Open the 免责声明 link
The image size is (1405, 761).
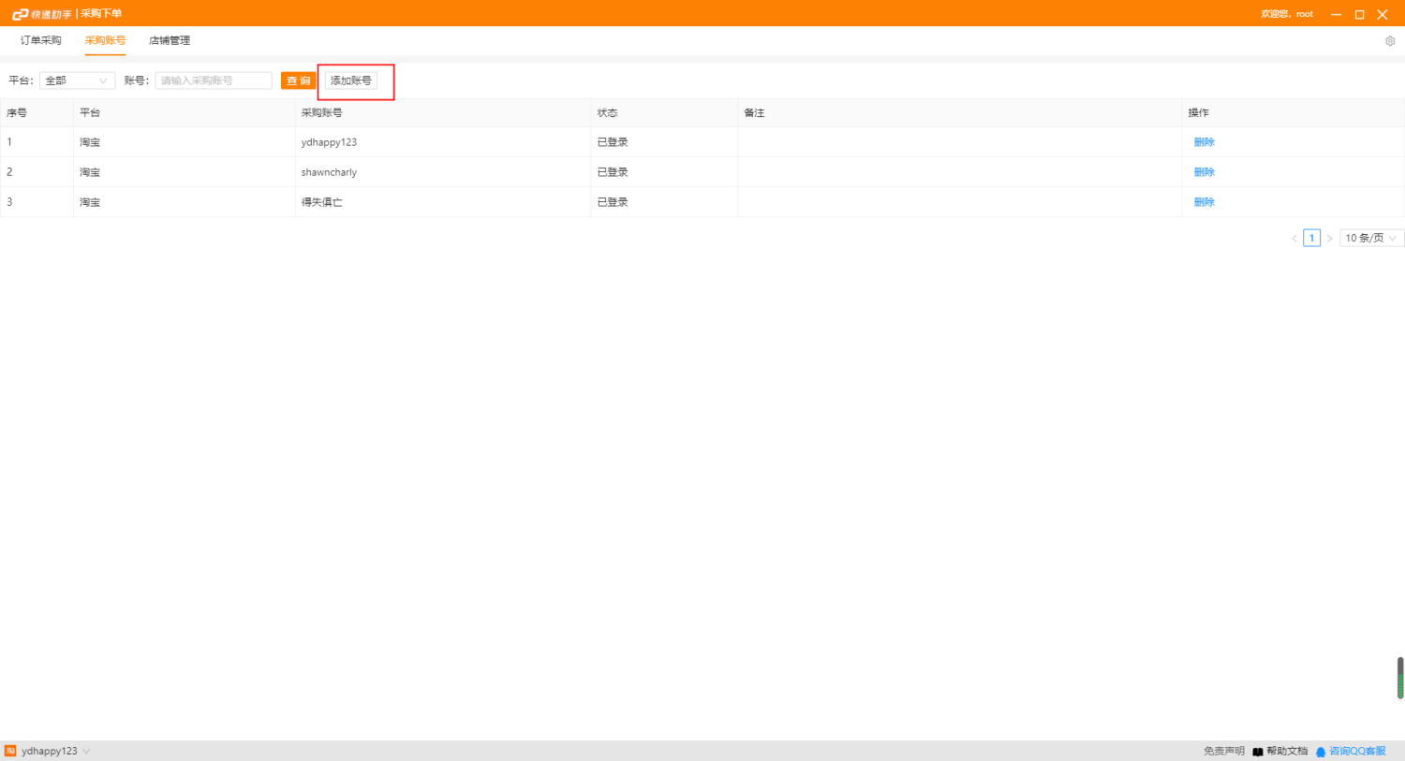coord(1223,752)
